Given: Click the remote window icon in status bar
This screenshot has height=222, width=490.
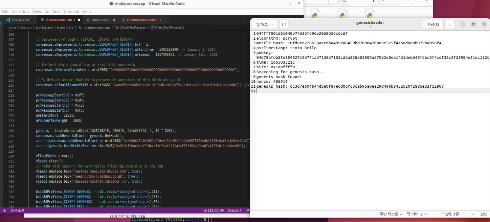Looking at the screenshot, I should point(4,210).
